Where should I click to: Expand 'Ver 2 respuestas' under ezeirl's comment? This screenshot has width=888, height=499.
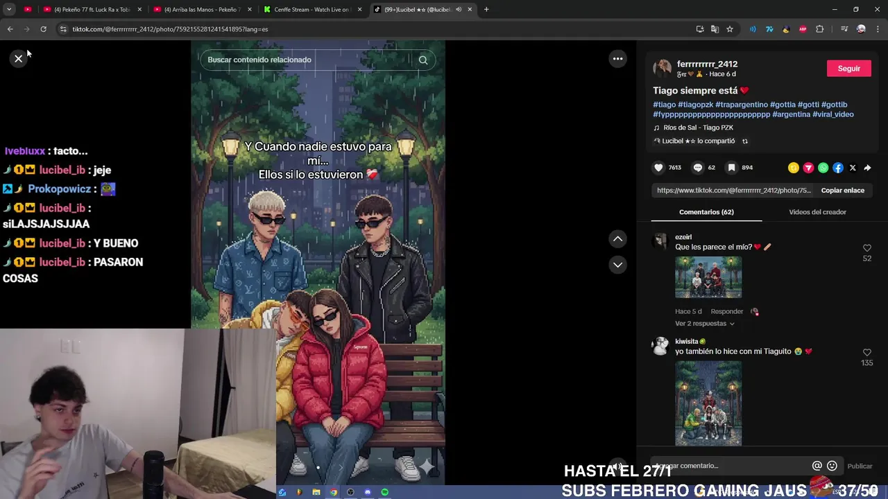(704, 324)
